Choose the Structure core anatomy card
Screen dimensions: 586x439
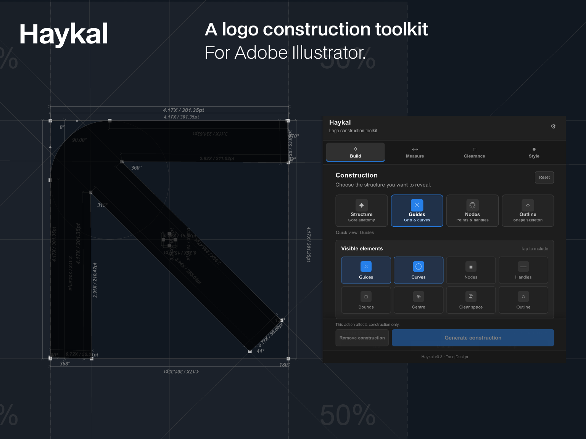[362, 211]
